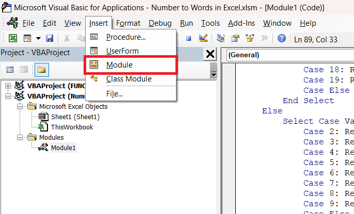Open the Edit menu
This screenshot has width=354, height=214.
[x=50, y=23]
